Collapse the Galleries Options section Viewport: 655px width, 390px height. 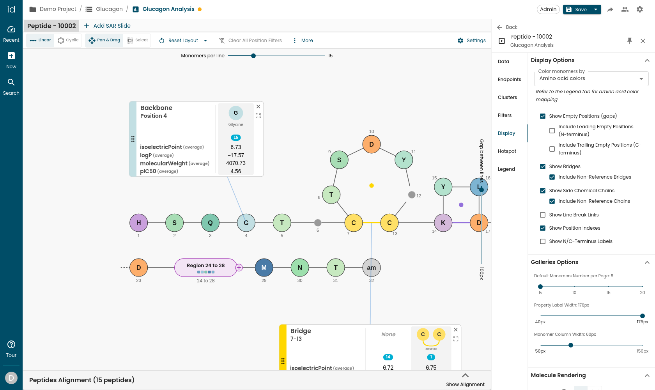[x=647, y=262]
